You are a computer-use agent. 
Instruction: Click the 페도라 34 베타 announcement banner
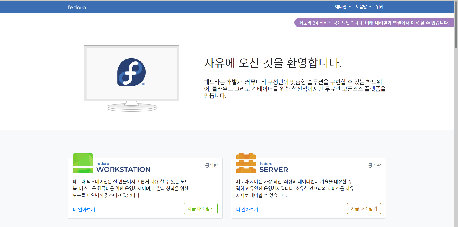[374, 23]
